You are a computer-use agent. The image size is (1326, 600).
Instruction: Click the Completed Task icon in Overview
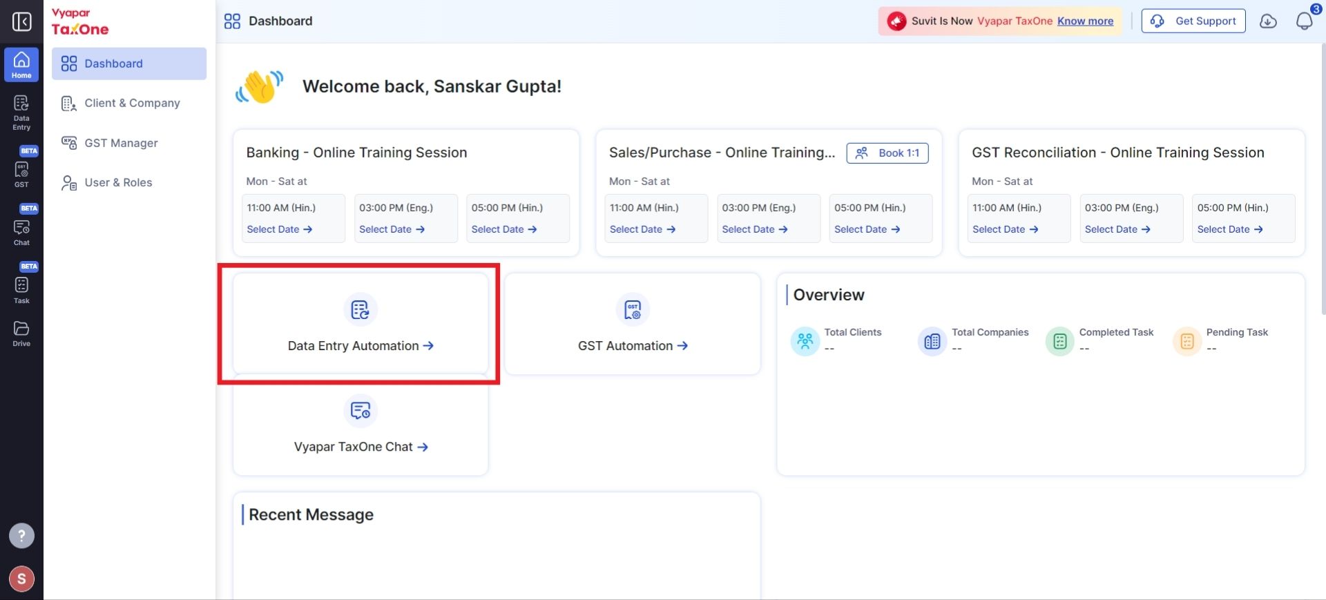pyautogui.click(x=1060, y=341)
